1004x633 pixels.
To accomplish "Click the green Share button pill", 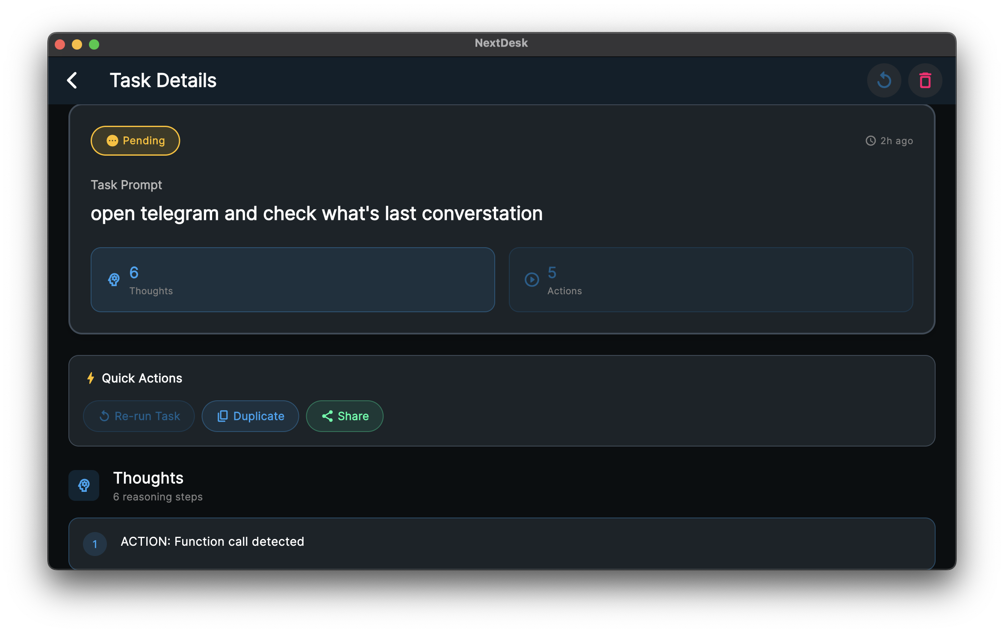I will [x=345, y=416].
